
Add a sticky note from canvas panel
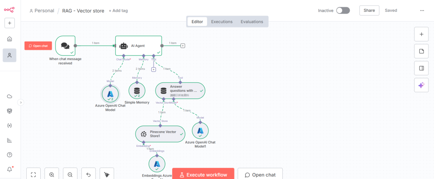(421, 51)
